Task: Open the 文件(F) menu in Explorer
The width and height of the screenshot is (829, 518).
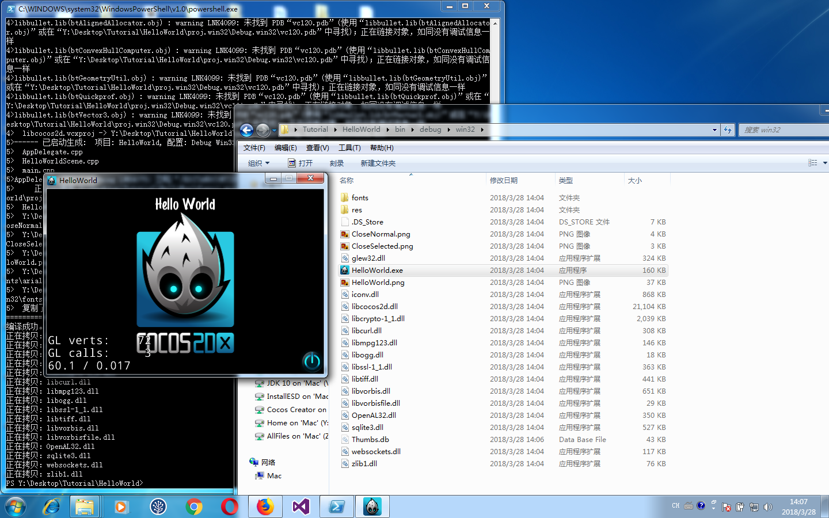Action: [254, 148]
